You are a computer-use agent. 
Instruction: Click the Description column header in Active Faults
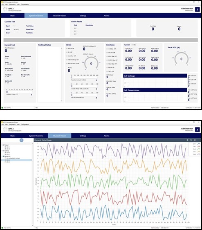coord(89,25)
